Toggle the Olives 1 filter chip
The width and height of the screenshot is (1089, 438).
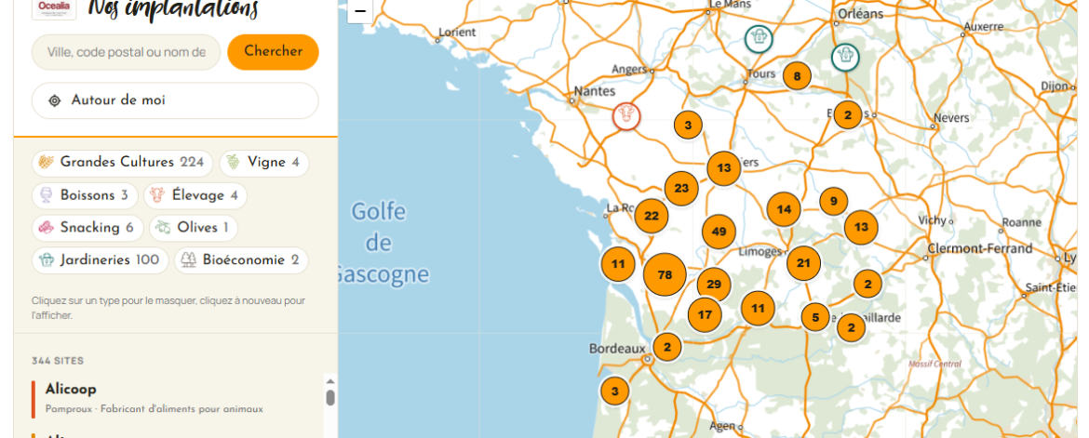coord(193,228)
